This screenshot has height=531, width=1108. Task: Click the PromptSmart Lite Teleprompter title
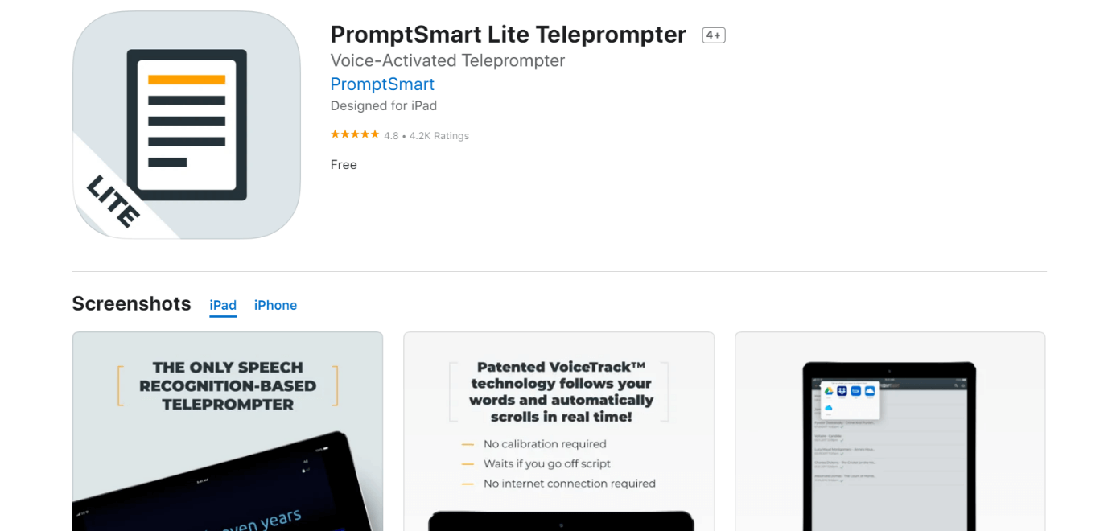click(x=508, y=35)
